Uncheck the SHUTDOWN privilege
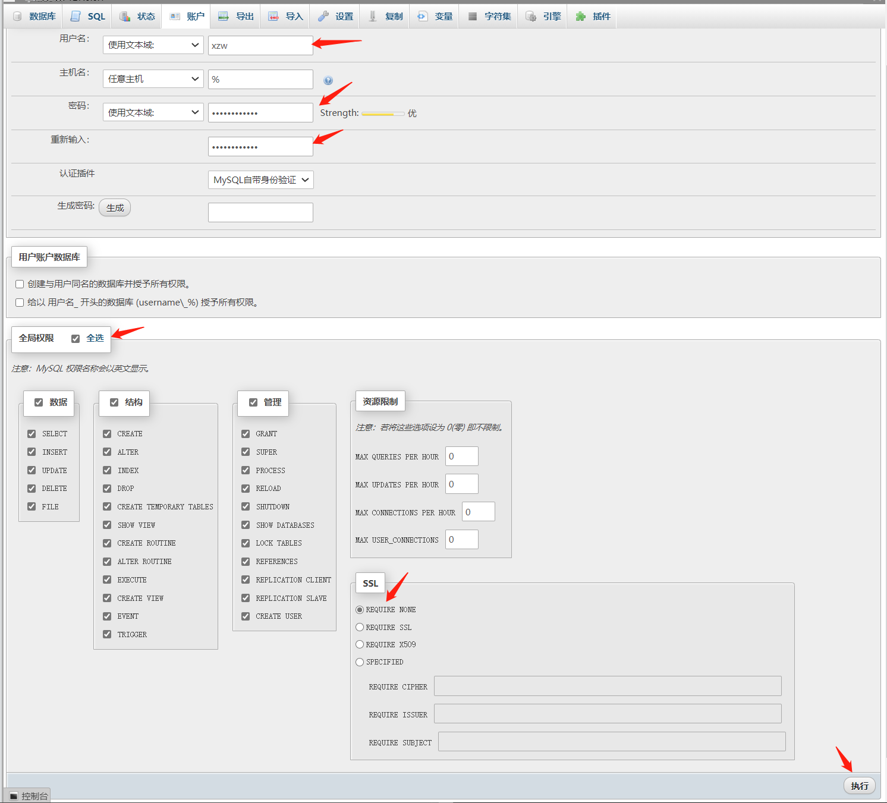887x803 pixels. pyautogui.click(x=246, y=507)
